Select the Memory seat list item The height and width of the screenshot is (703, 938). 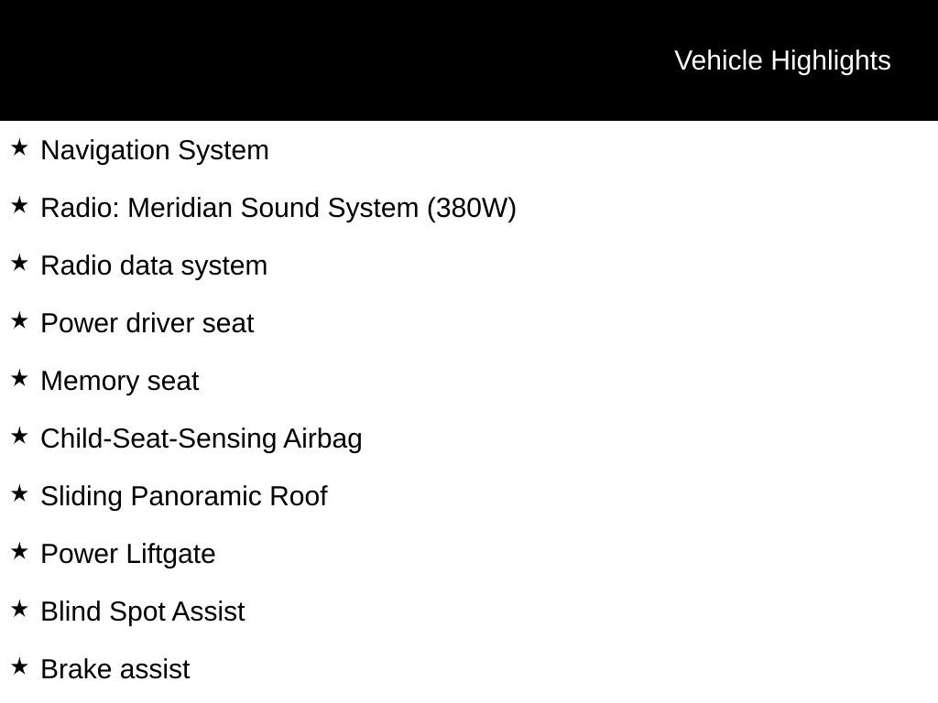(x=120, y=381)
